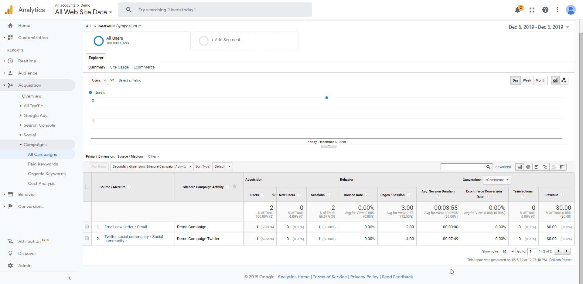The width and height of the screenshot is (583, 284).
Task: Open the Users metric dropdown
Action: 99,80
